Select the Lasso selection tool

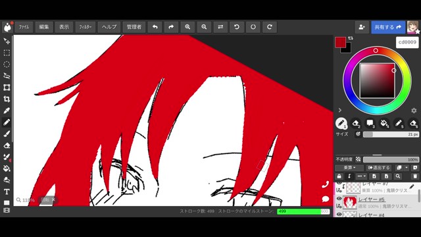pyautogui.click(x=7, y=76)
